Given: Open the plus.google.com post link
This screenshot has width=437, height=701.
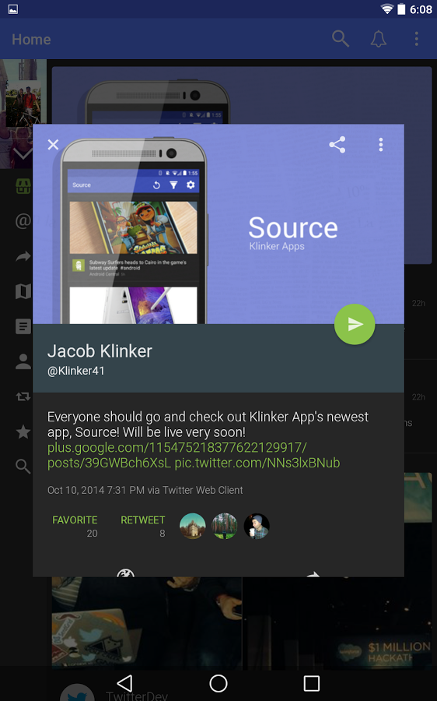Looking at the screenshot, I should pos(177,455).
